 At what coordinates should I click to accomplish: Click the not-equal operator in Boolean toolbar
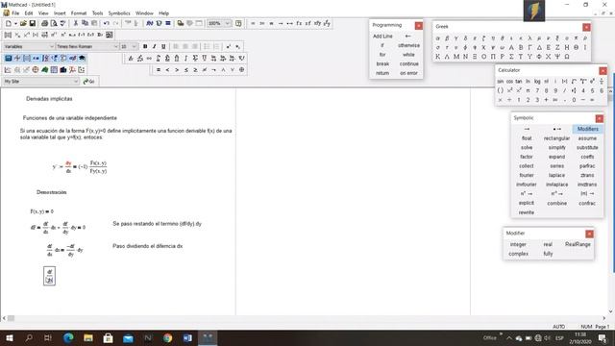tap(205, 70)
